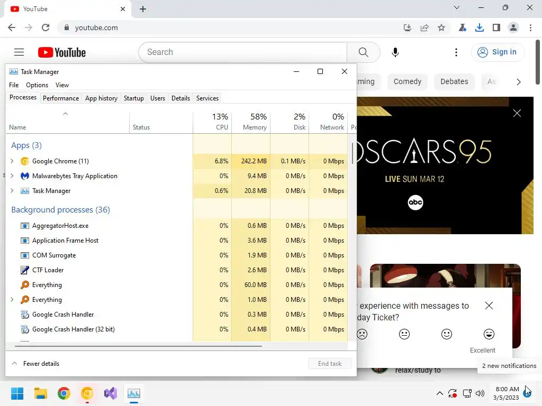Open the clock showing 8:00 AM
The image size is (542, 406).
pos(507,393)
